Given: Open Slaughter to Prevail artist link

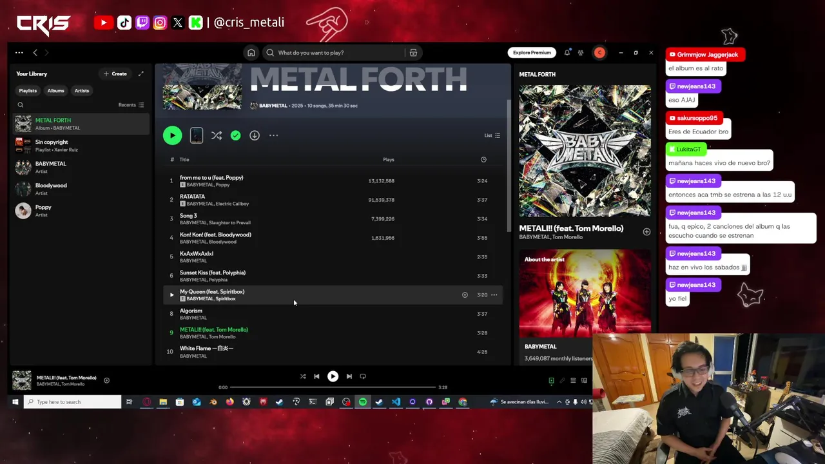Looking at the screenshot, I should pos(229,223).
